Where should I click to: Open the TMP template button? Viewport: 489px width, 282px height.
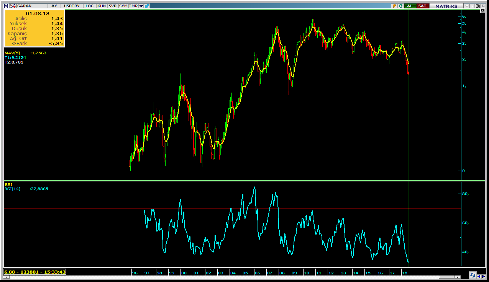pos(133,6)
